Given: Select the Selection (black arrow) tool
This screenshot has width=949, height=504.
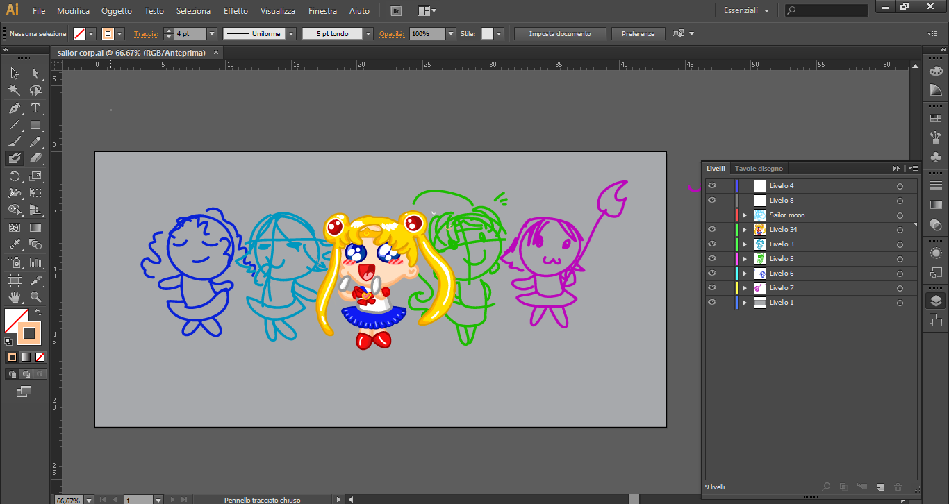Looking at the screenshot, I should pyautogui.click(x=15, y=73).
